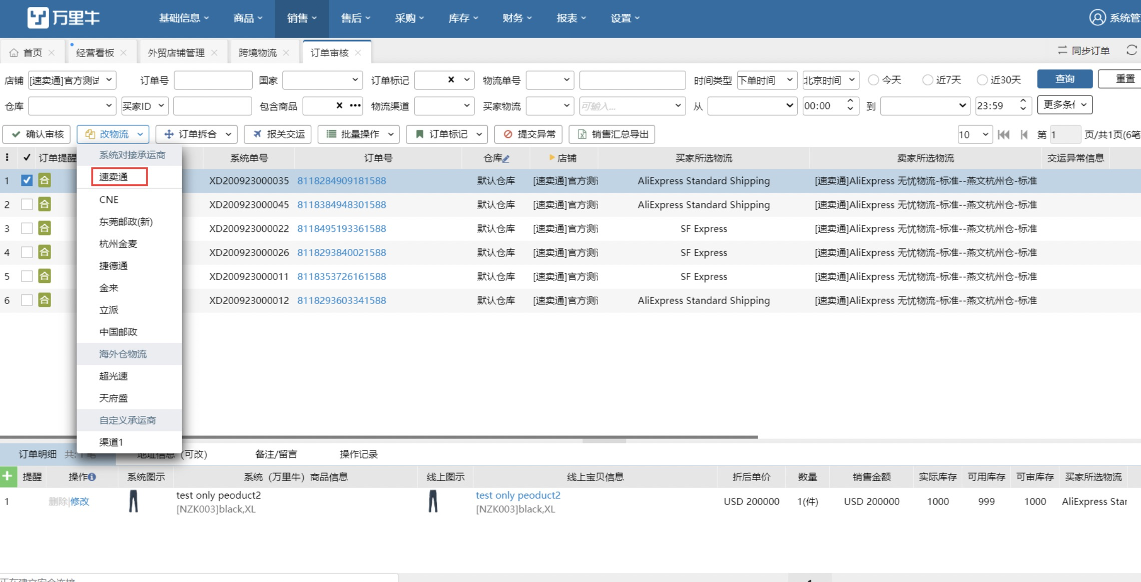Select the 近7天 radio button
This screenshot has height=582, width=1141.
coord(927,80)
